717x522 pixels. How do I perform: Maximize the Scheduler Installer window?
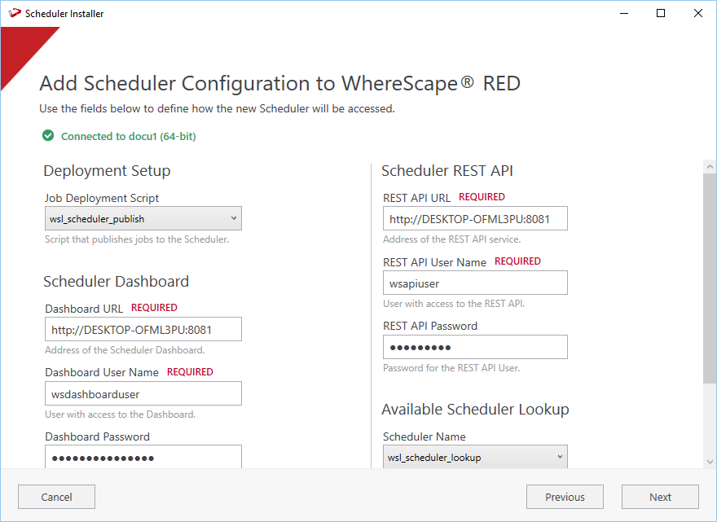(x=661, y=13)
